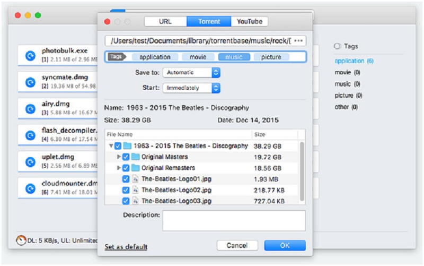424x266 pixels.
Task: Click the Set as default link
Action: 126,247
